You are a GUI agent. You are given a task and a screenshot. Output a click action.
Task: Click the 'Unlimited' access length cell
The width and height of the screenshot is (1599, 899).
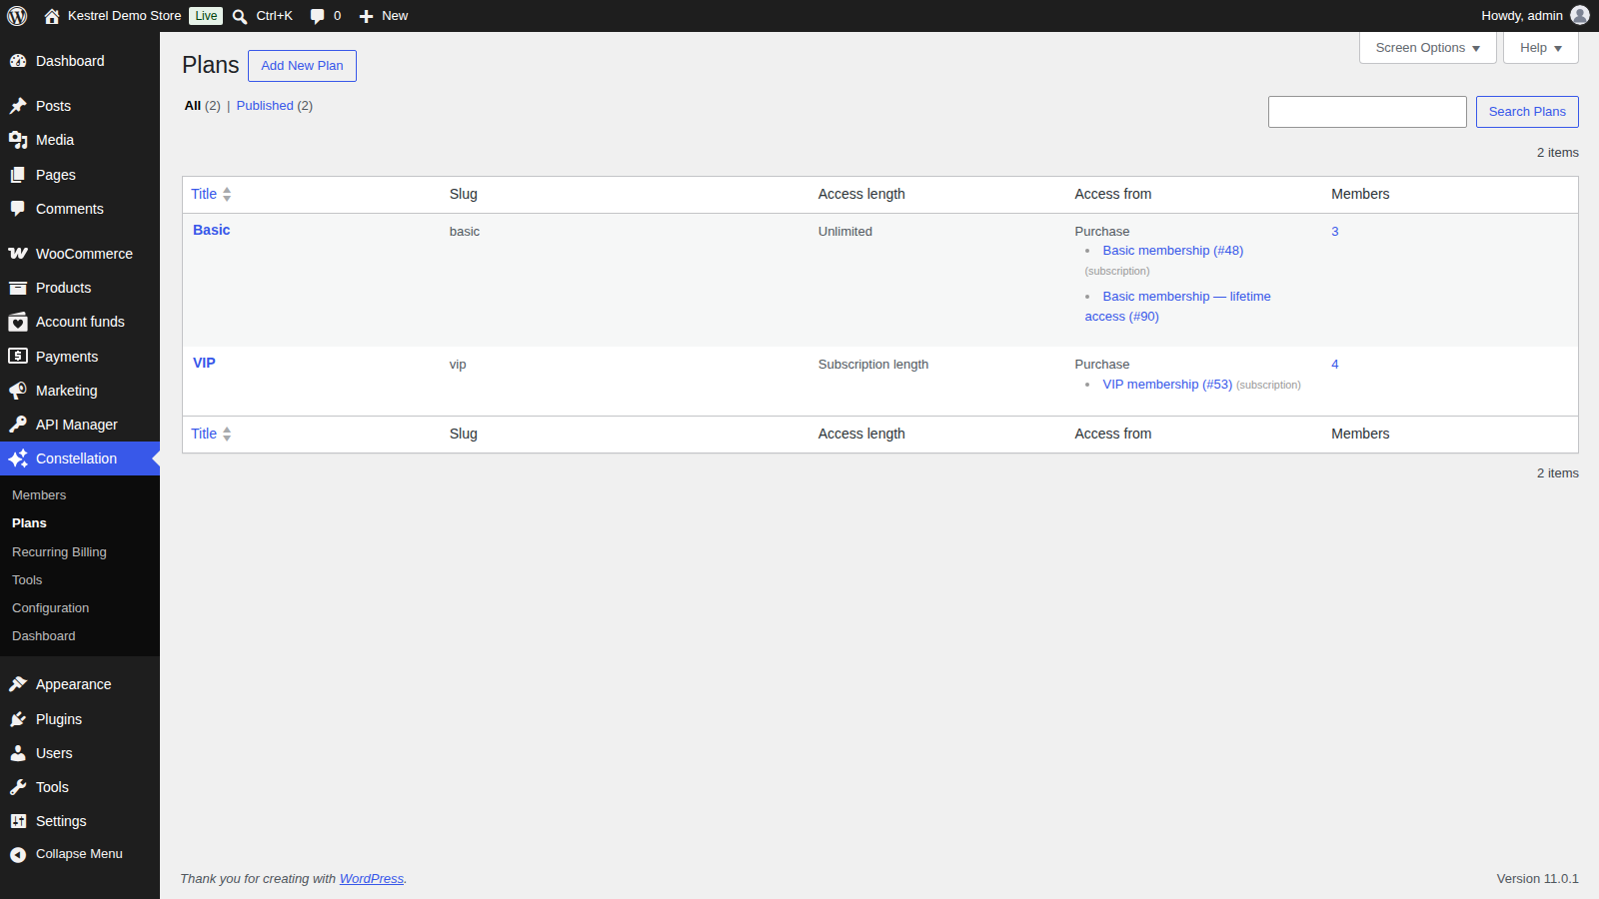pyautogui.click(x=845, y=232)
